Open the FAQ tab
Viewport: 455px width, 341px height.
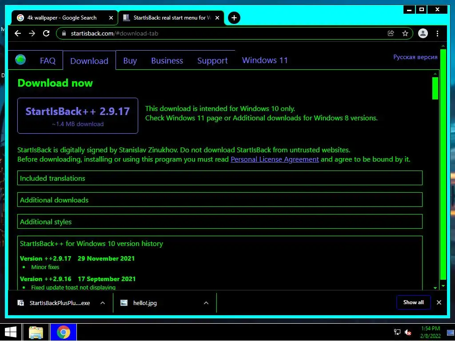(48, 60)
